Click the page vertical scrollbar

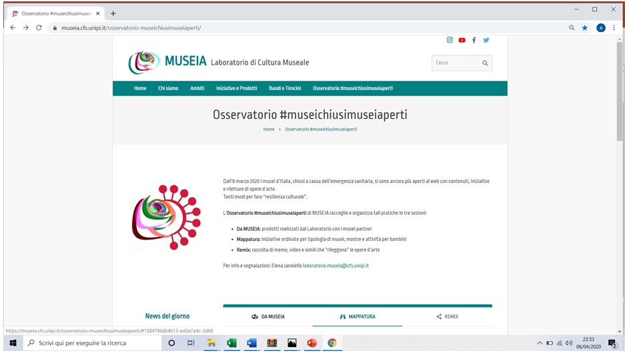pyautogui.click(x=620, y=91)
